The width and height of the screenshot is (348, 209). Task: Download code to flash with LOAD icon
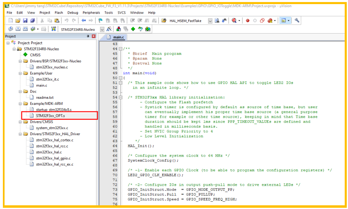[x=53, y=29]
